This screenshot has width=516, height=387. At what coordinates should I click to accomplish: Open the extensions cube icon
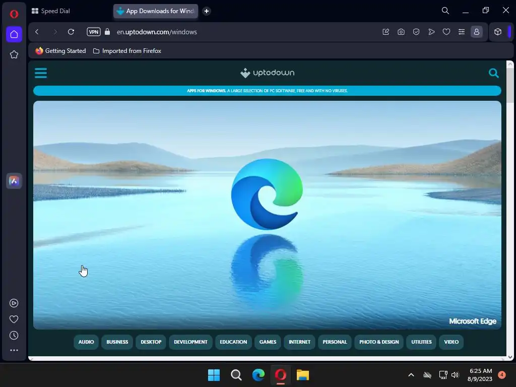497,32
